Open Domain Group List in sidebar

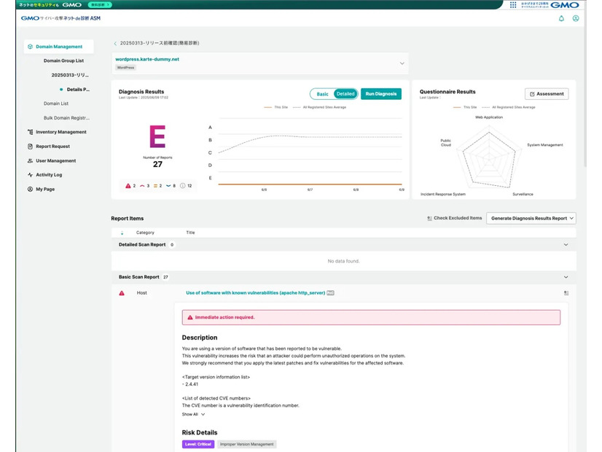(x=63, y=61)
